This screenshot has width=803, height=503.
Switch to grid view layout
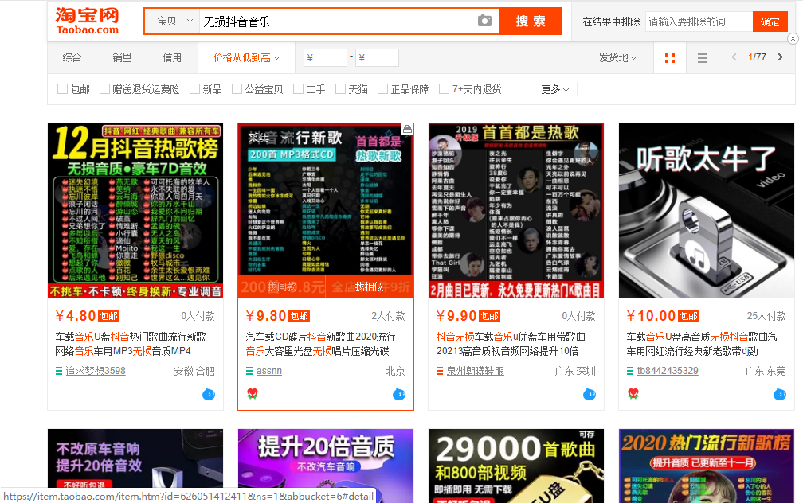point(669,58)
